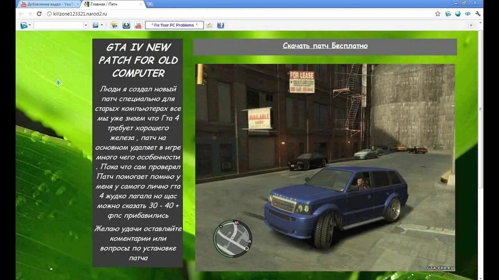This screenshot has height=280, width=499.
Task: Open the blue extension icon beside the star
Action: (448, 14)
